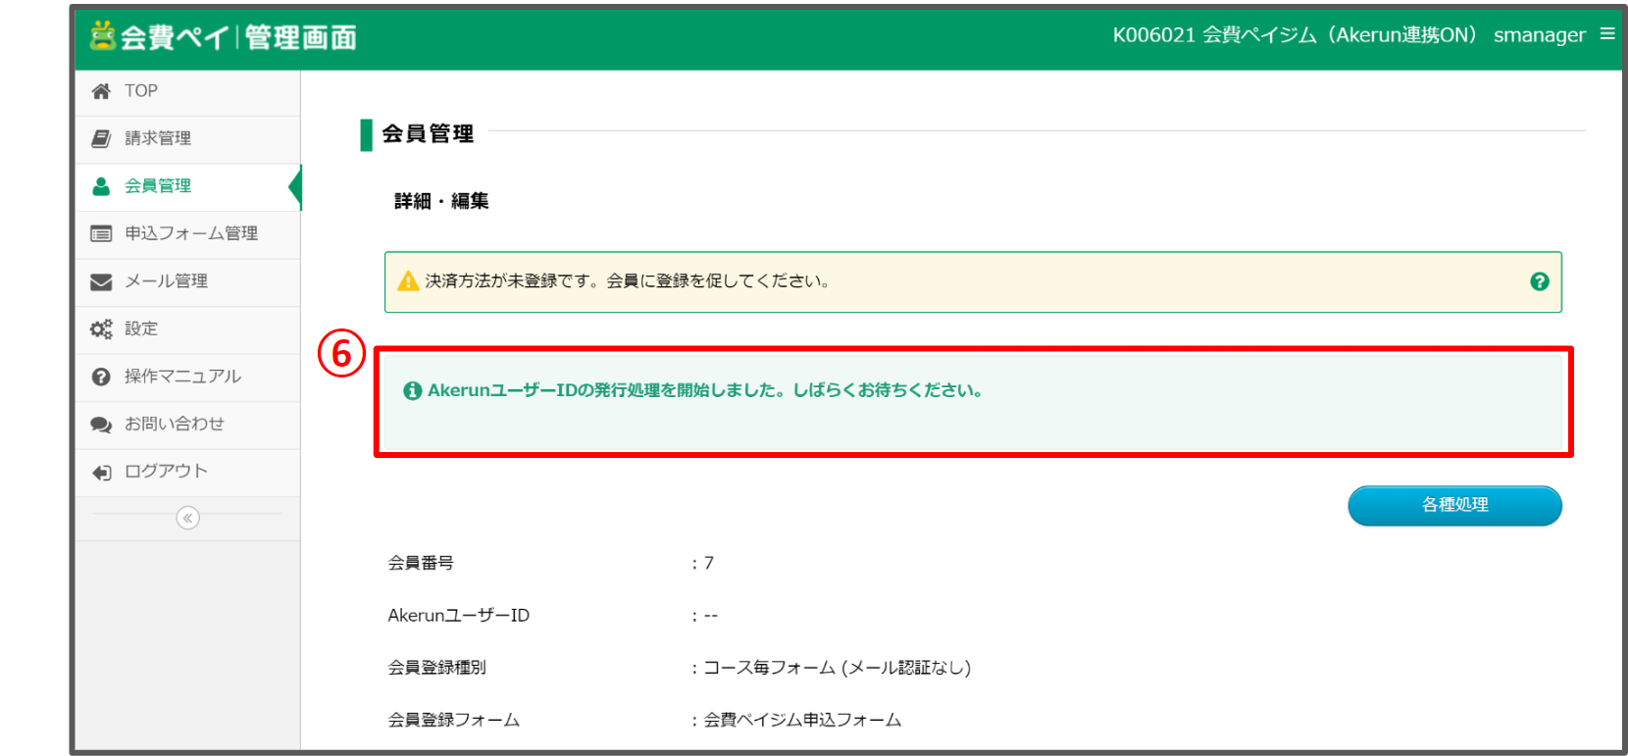The height and width of the screenshot is (756, 1628).
Task: Open the 各種処理 actions button
Action: [x=1454, y=505]
